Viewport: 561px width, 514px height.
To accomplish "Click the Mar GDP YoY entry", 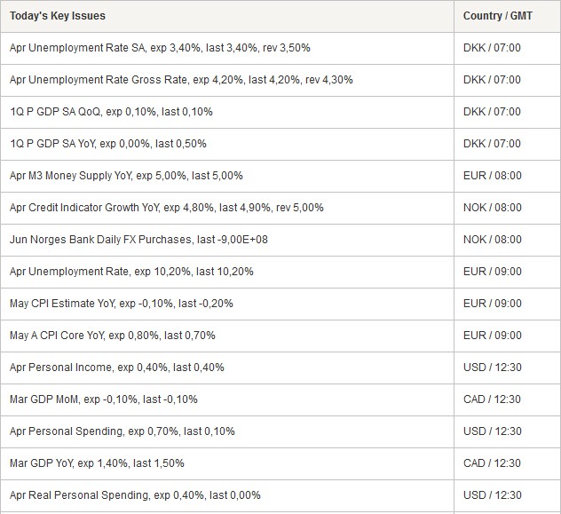I will point(97,463).
